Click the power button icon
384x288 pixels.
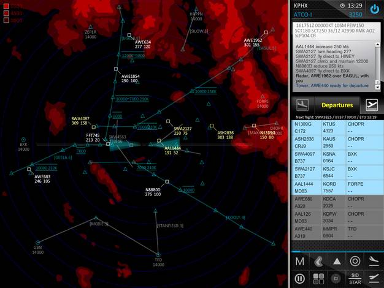tap(374, 9)
